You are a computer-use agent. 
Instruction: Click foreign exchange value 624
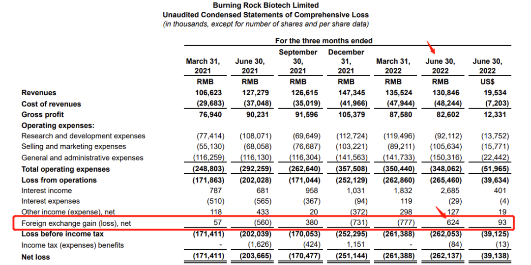(x=453, y=223)
